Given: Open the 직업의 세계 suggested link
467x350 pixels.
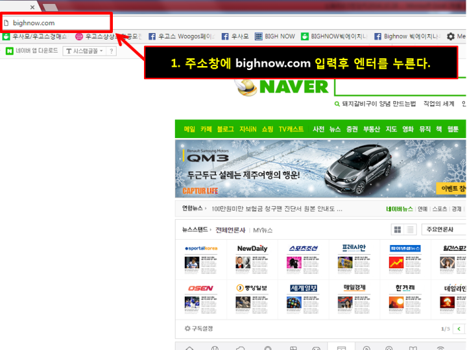Looking at the screenshot, I should pos(438,104).
